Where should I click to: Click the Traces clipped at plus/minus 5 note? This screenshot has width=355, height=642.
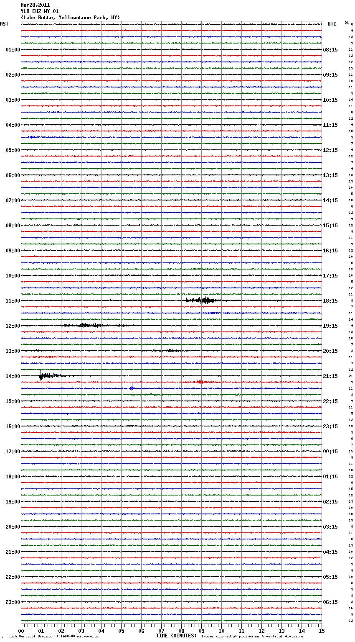(252, 637)
